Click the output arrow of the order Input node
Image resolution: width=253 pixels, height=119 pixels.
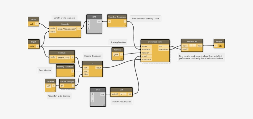coord(37,46)
